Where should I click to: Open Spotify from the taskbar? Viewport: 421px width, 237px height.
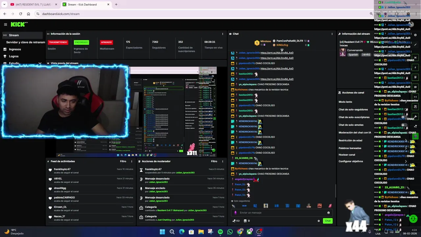tap(220, 232)
